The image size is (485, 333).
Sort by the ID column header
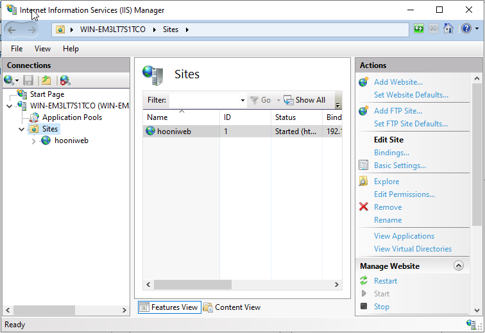click(x=245, y=117)
